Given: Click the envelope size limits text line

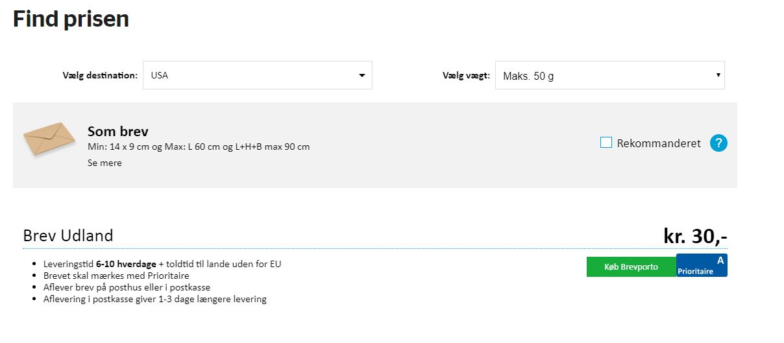Looking at the screenshot, I should click(199, 147).
